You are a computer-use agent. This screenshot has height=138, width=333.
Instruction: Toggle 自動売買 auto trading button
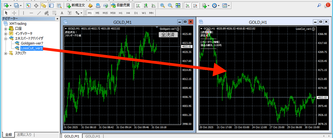121,5
